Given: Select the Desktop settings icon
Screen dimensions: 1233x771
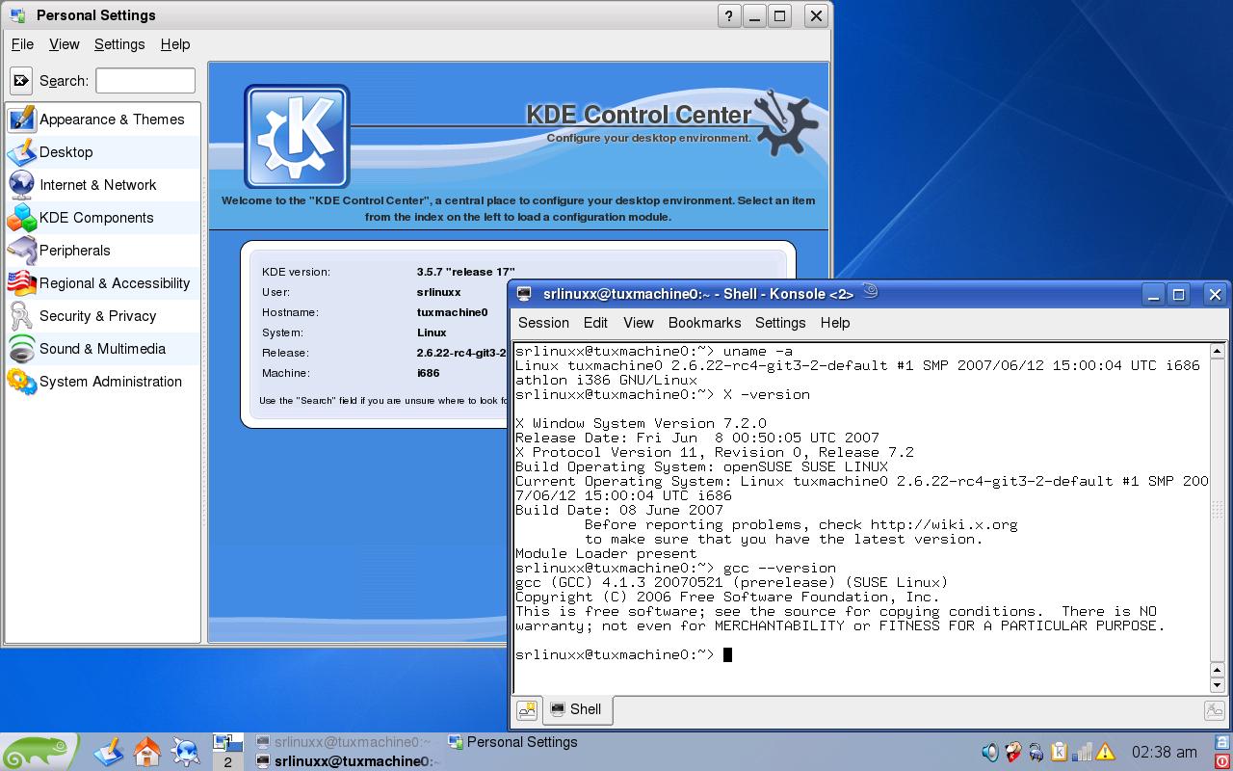Looking at the screenshot, I should click(21, 152).
